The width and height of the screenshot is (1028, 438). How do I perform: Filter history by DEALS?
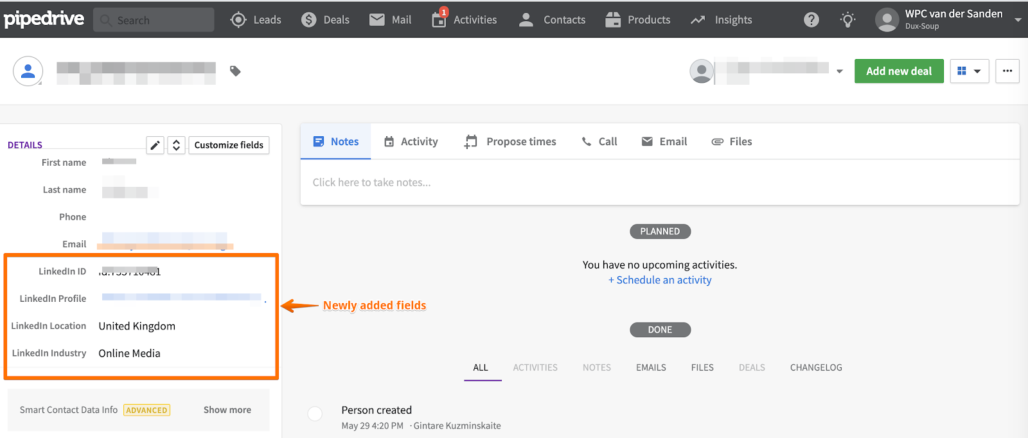[752, 367]
